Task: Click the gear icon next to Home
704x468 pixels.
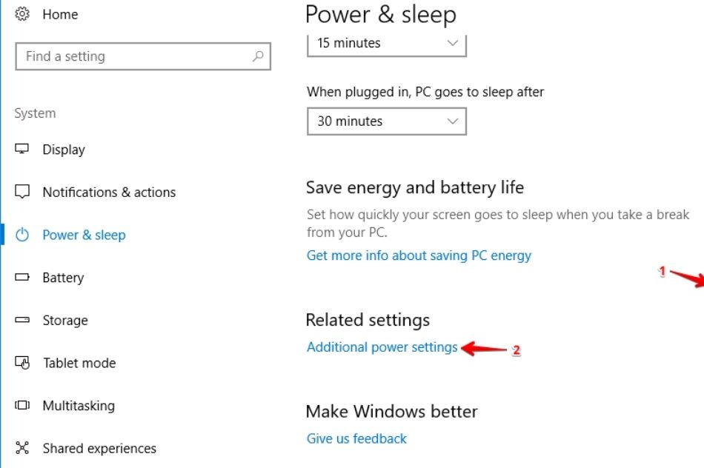Action: (x=21, y=13)
